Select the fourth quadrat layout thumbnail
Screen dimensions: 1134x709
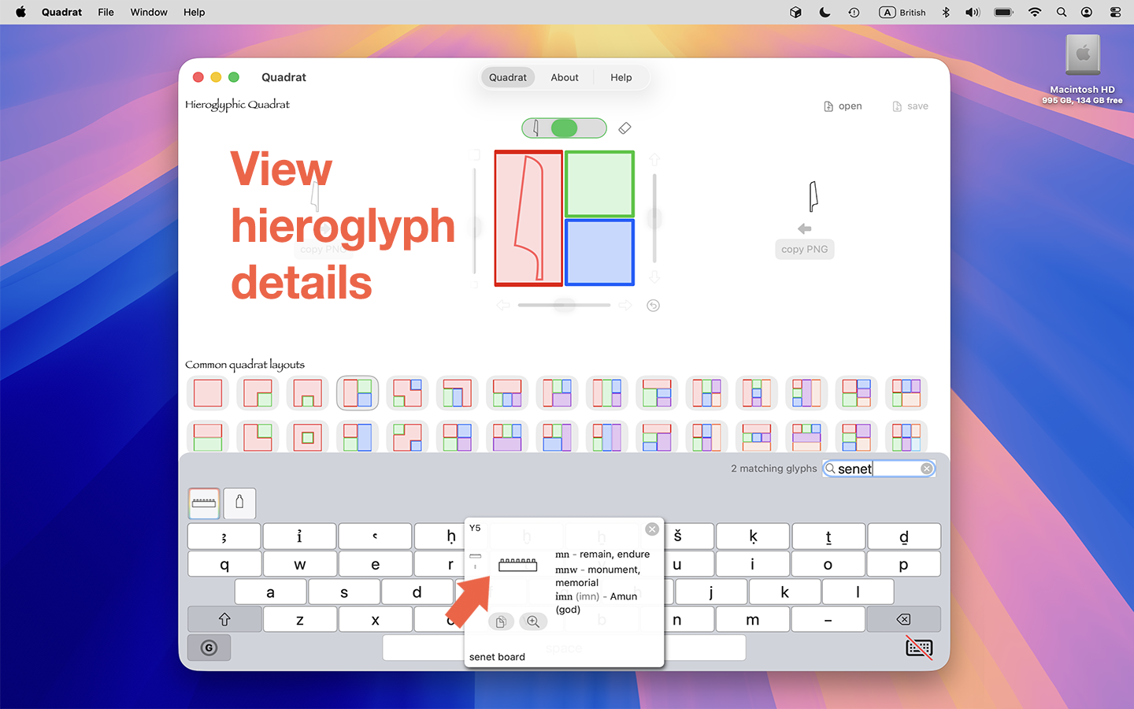[358, 392]
